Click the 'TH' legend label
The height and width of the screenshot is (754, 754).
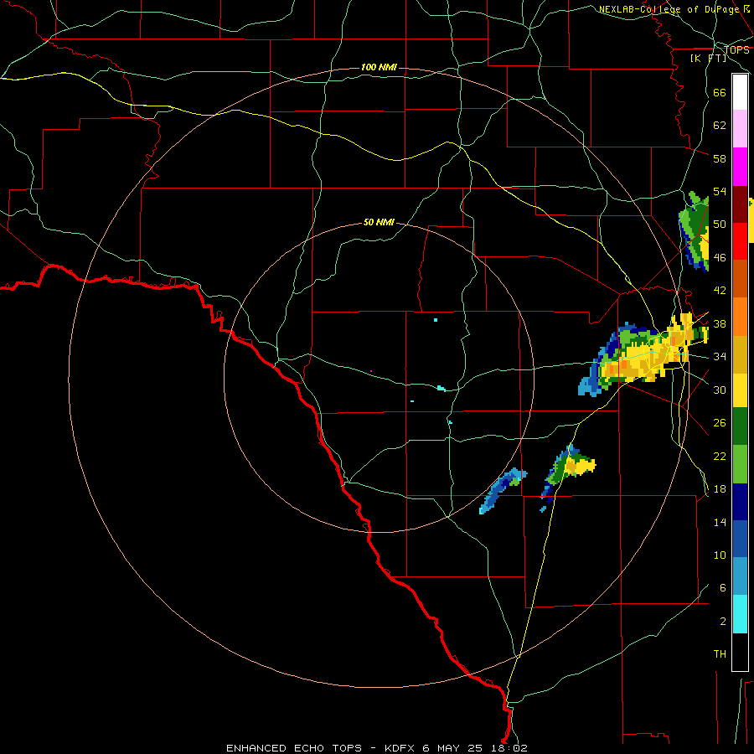[720, 654]
